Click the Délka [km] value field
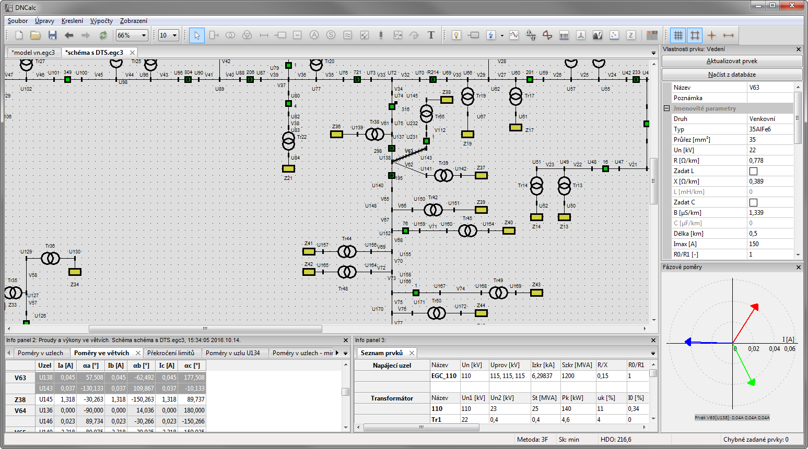The height and width of the screenshot is (449, 808). click(x=770, y=234)
